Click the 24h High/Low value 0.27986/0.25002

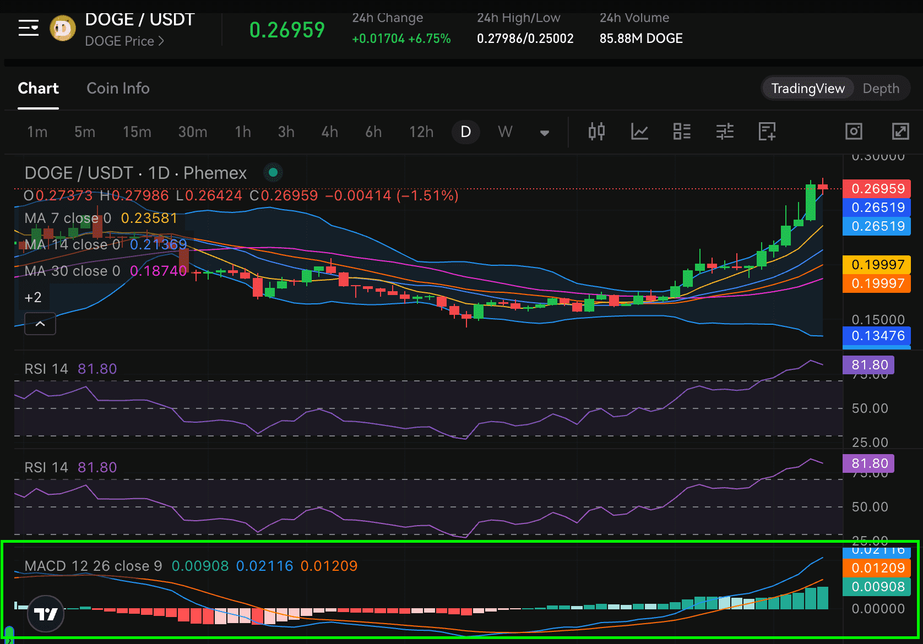point(525,39)
